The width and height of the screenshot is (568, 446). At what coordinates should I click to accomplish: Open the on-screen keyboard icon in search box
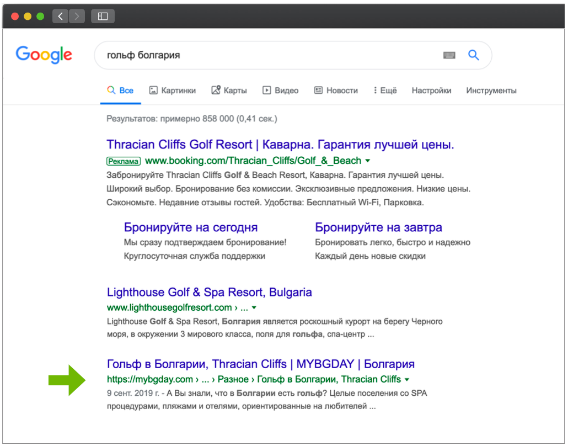pos(449,55)
